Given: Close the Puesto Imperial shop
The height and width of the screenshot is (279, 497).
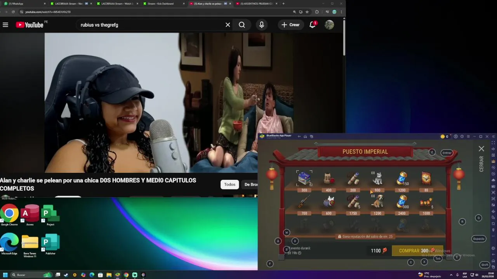Looking at the screenshot, I should [481, 149].
